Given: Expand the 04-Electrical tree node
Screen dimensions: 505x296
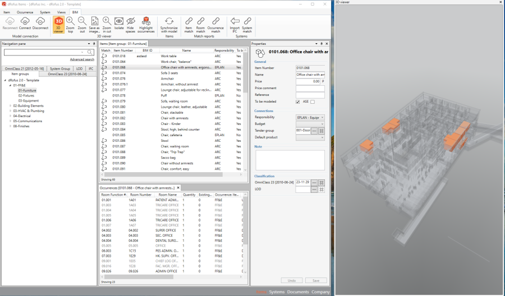Looking at the screenshot, I should (x=10, y=115).
